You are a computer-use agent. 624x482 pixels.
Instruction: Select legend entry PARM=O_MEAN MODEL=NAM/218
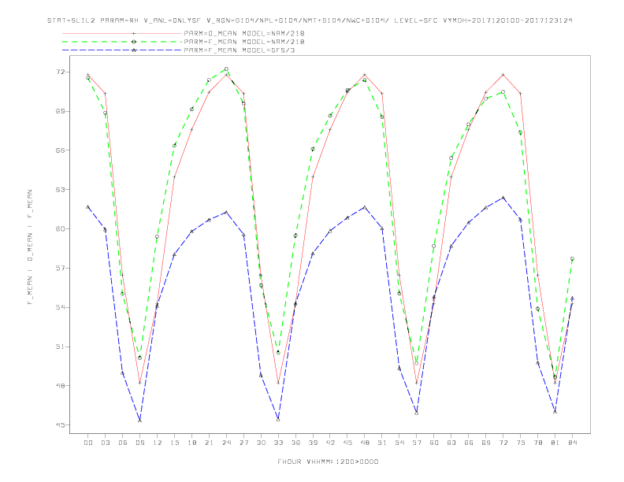[244, 33]
